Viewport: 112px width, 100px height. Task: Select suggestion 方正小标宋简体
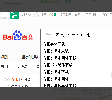click(56, 79)
